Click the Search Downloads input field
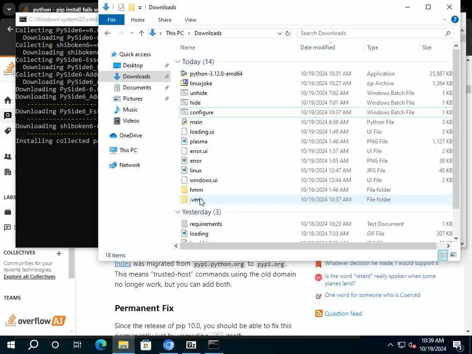The image size is (472, 354). point(372,33)
